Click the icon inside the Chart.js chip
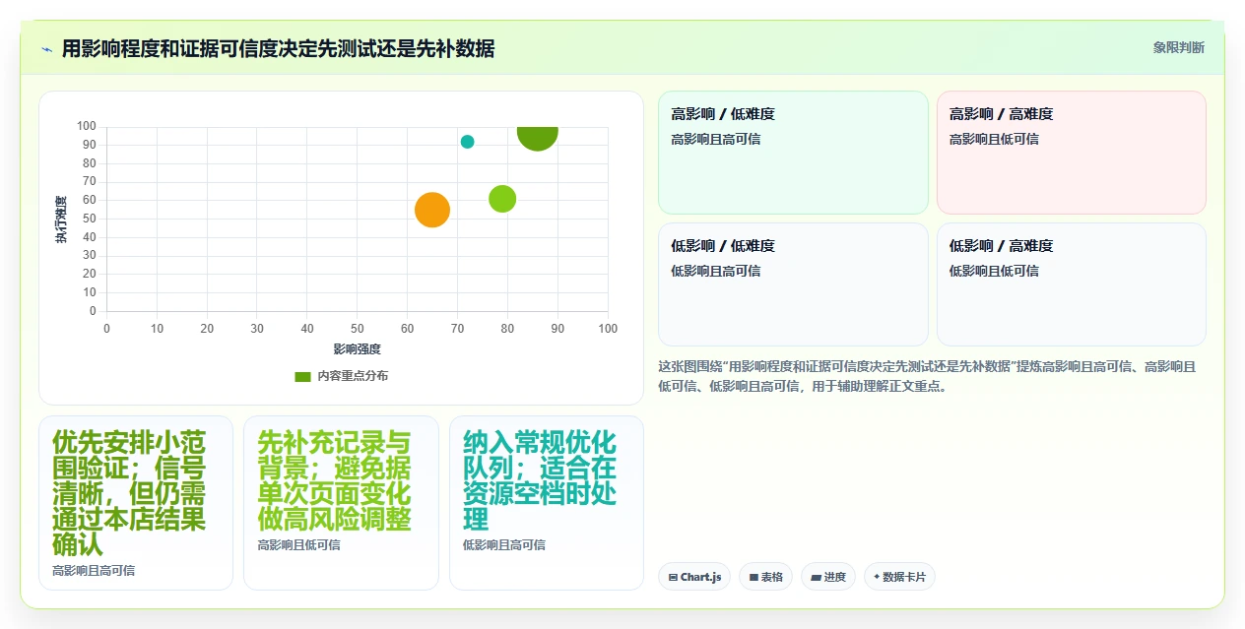This screenshot has height=629, width=1245. tap(673, 578)
